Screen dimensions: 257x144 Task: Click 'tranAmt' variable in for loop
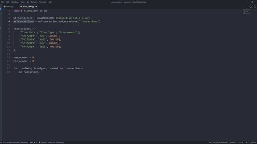(53, 68)
